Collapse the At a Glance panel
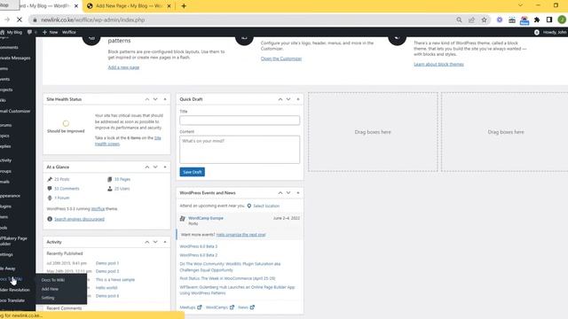The width and height of the screenshot is (568, 319). click(x=165, y=167)
